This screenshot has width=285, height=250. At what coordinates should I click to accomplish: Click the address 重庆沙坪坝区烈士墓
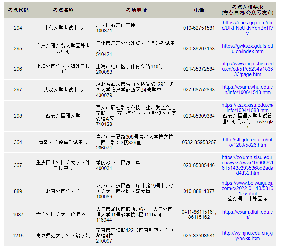(x=118, y=163)
